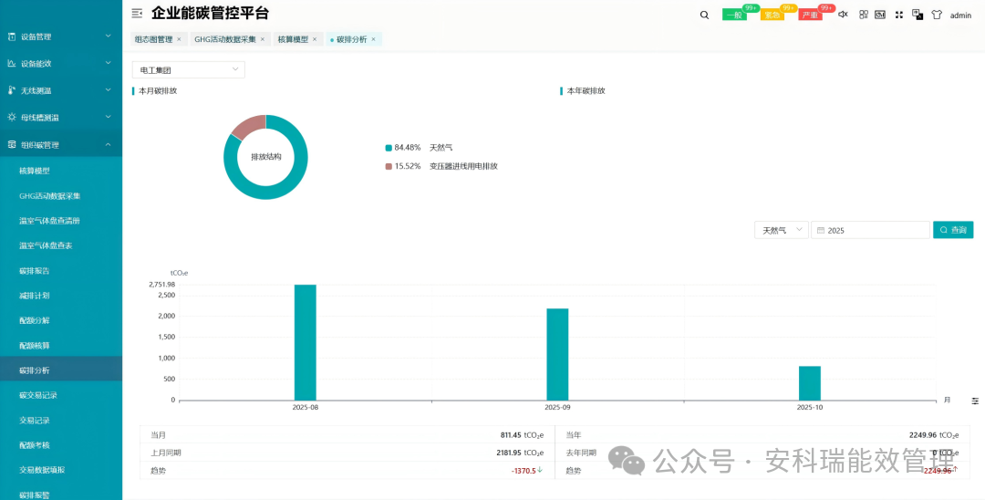Open the monitor dashboard screen icon
The width and height of the screenshot is (985, 500).
[x=880, y=15]
